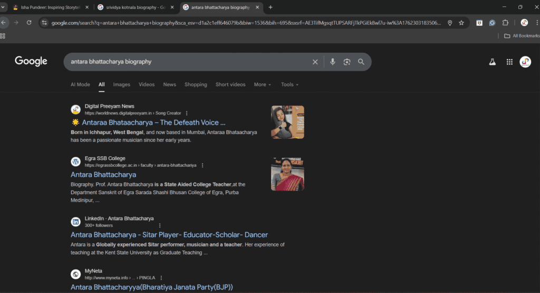Click Digital Preeyam News favicon

(75, 110)
